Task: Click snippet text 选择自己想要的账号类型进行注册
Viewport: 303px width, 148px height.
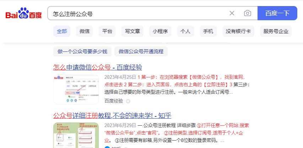Action: tap(140, 92)
